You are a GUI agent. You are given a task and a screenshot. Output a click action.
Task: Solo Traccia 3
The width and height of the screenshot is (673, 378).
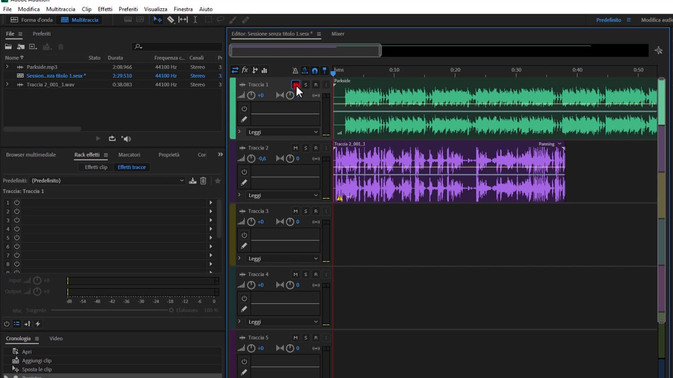305,211
